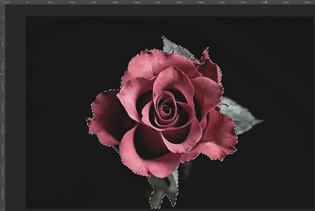The height and width of the screenshot is (211, 315).
Task: Click the spiral center of the rose
Action: [166, 110]
